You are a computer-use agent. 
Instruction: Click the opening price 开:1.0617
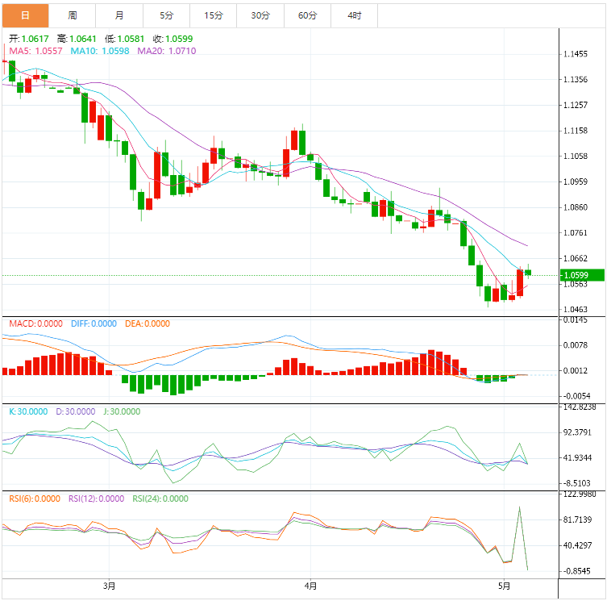point(29,39)
